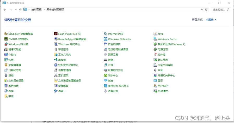Select the 所有控制面板项 breadcrumb segment
Screen dimensions: 234x123
tap(55, 10)
